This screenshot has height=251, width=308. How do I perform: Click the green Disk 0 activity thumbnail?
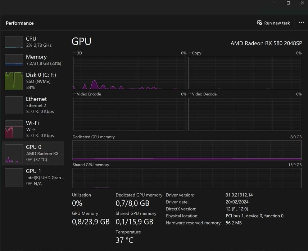pyautogui.click(x=14, y=81)
